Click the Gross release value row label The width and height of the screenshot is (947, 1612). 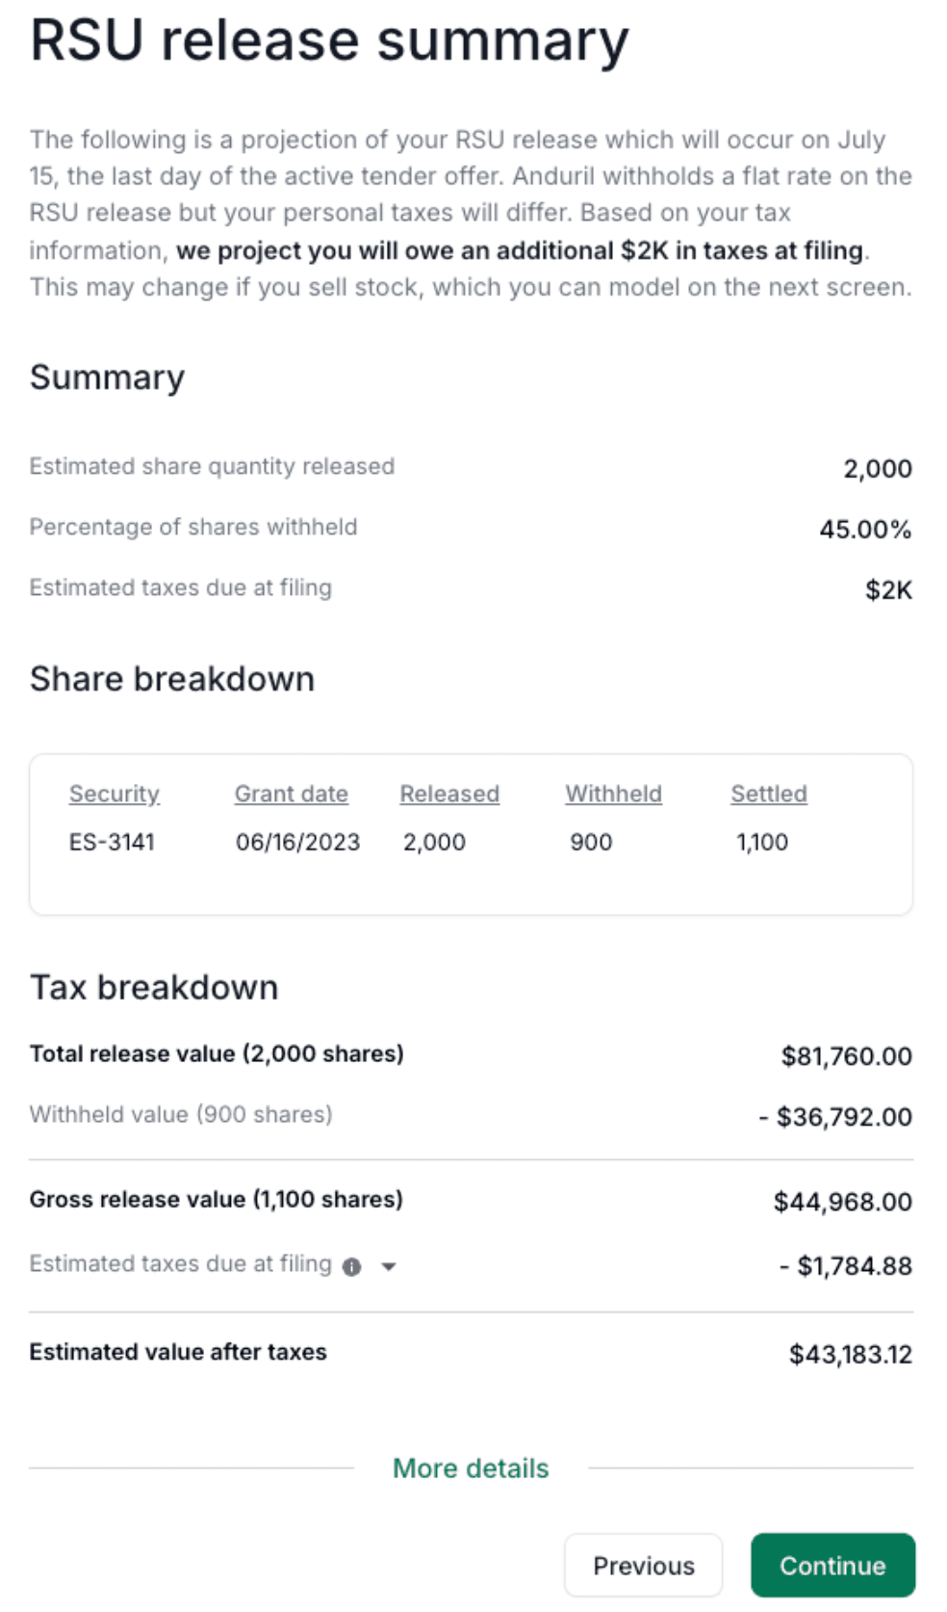pos(216,1199)
